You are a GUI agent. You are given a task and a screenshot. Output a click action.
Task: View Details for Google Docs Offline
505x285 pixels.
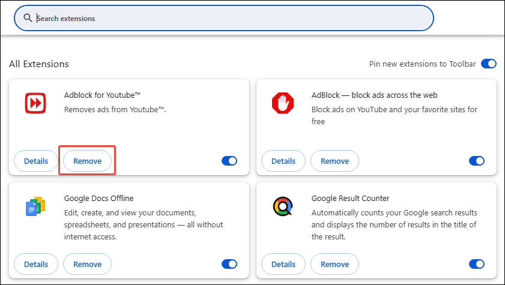pos(36,264)
